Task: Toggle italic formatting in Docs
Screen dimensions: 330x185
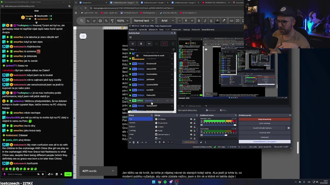Action: pos(205,21)
